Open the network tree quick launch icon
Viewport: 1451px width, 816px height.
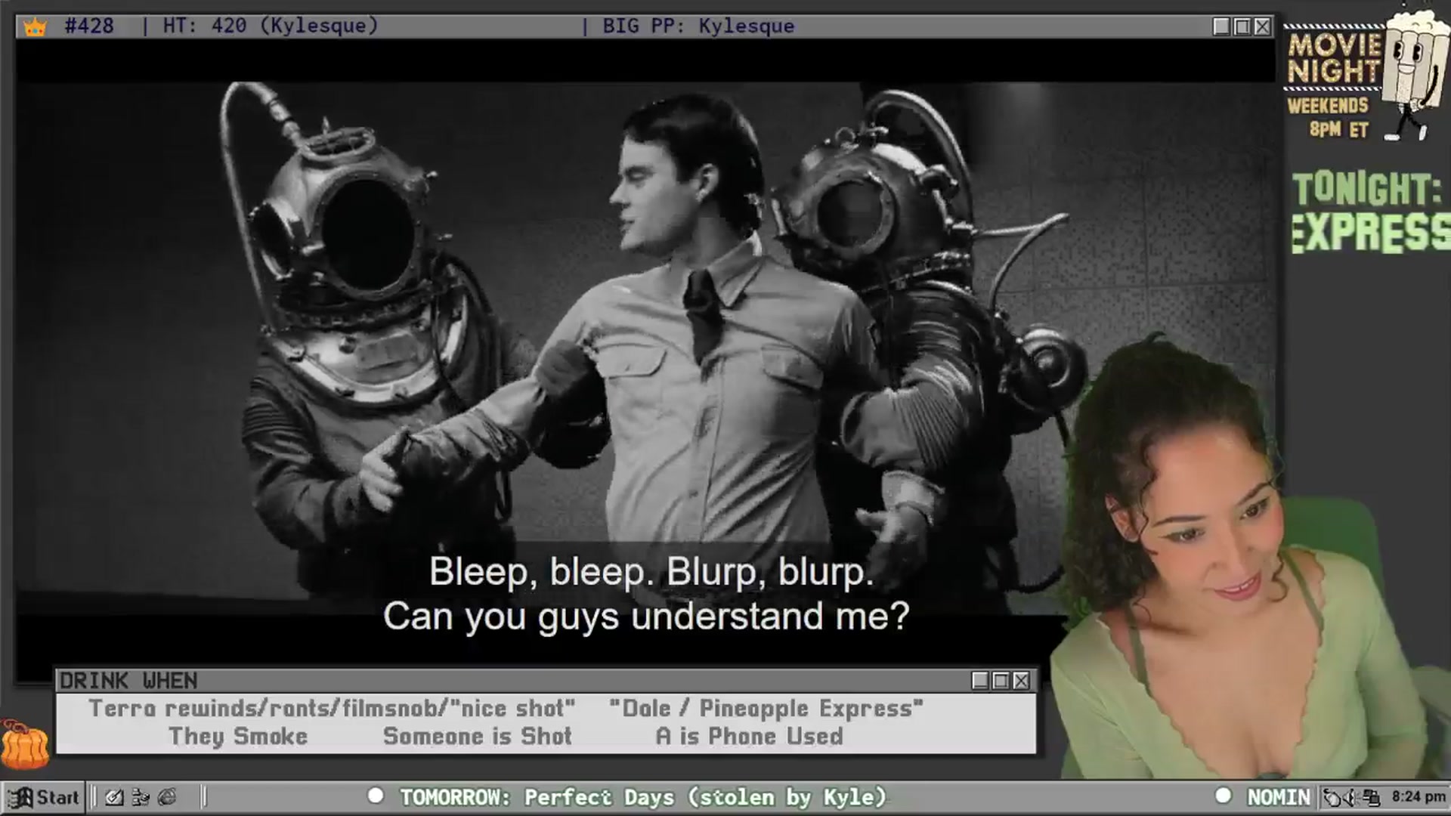141,797
